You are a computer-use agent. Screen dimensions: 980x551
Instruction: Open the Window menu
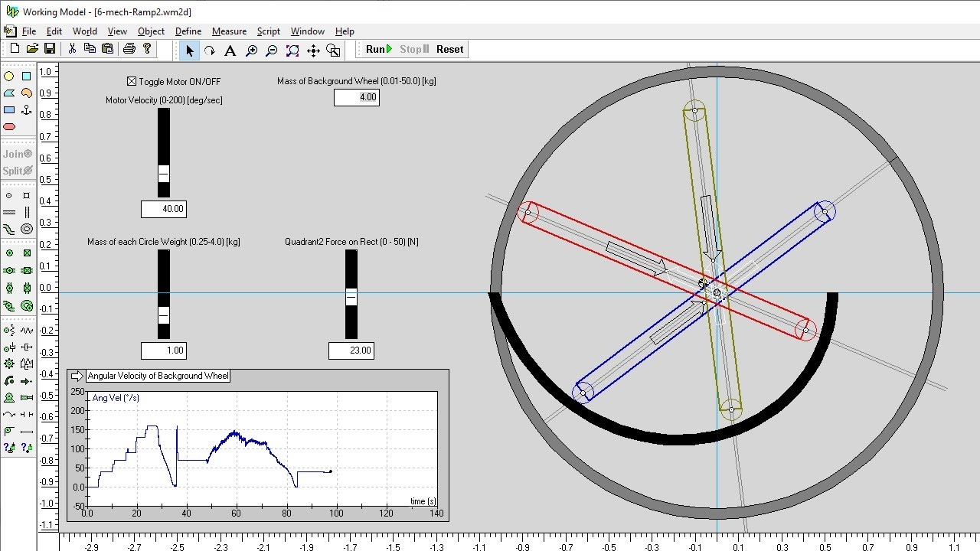coord(308,31)
